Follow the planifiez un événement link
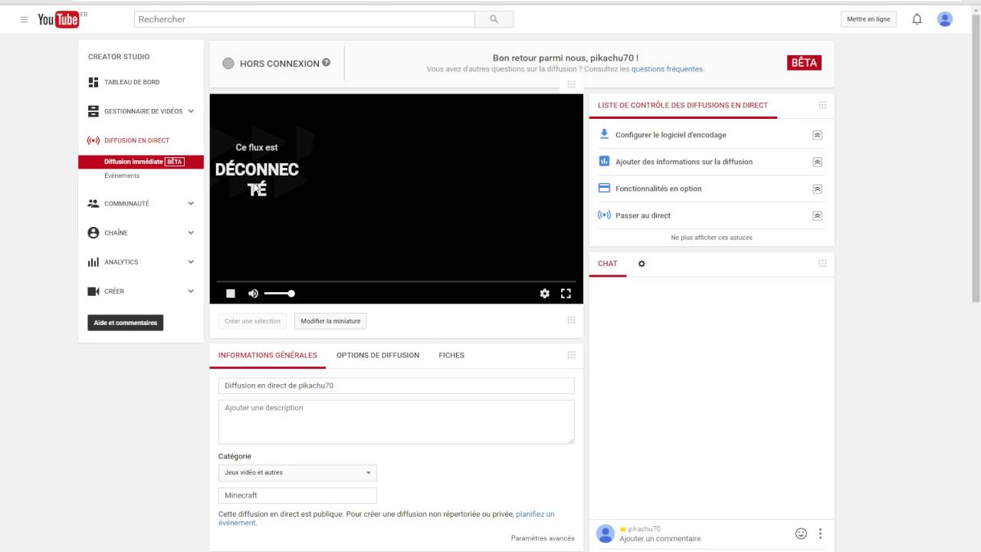The image size is (981, 552). click(x=386, y=518)
